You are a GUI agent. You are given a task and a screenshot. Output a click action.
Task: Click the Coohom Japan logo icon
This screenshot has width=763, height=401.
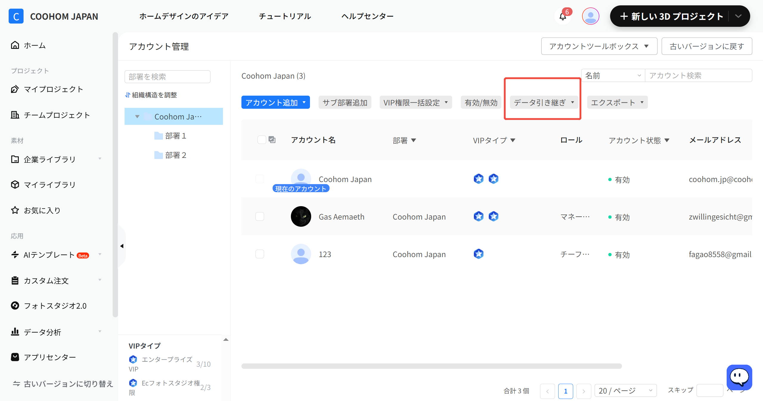(x=16, y=16)
